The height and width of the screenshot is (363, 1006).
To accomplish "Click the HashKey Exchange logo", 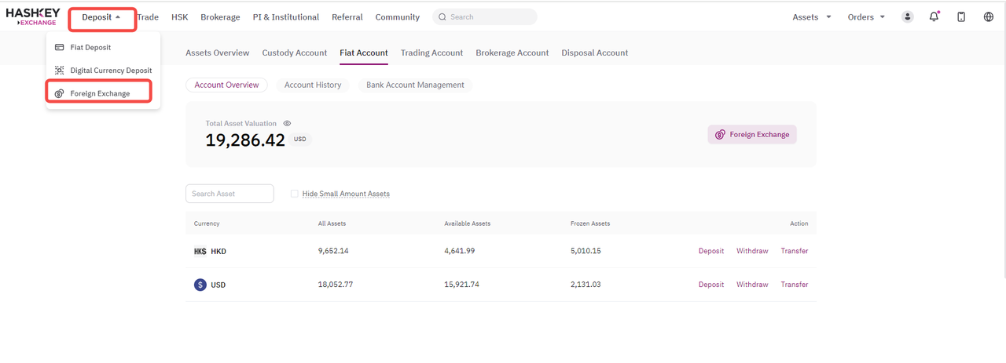I will [33, 16].
